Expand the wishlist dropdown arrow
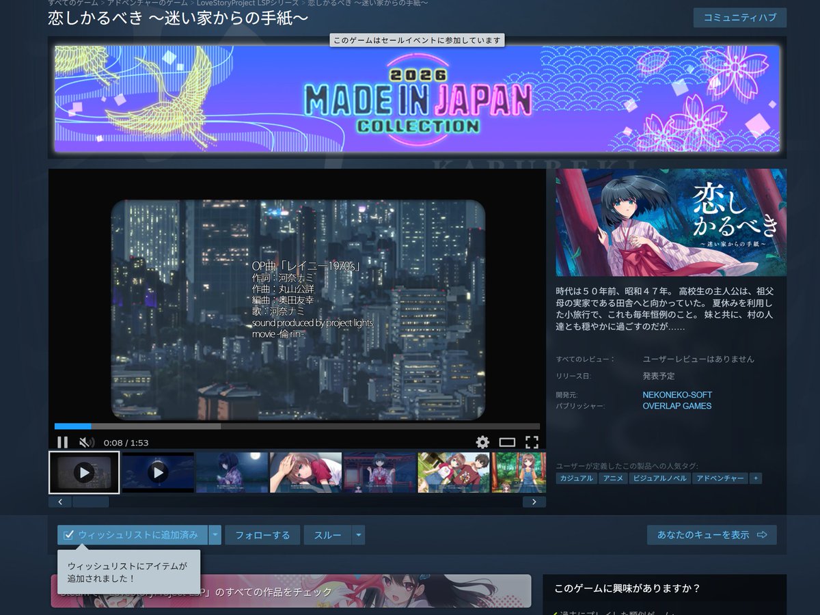820x615 pixels. tap(215, 535)
